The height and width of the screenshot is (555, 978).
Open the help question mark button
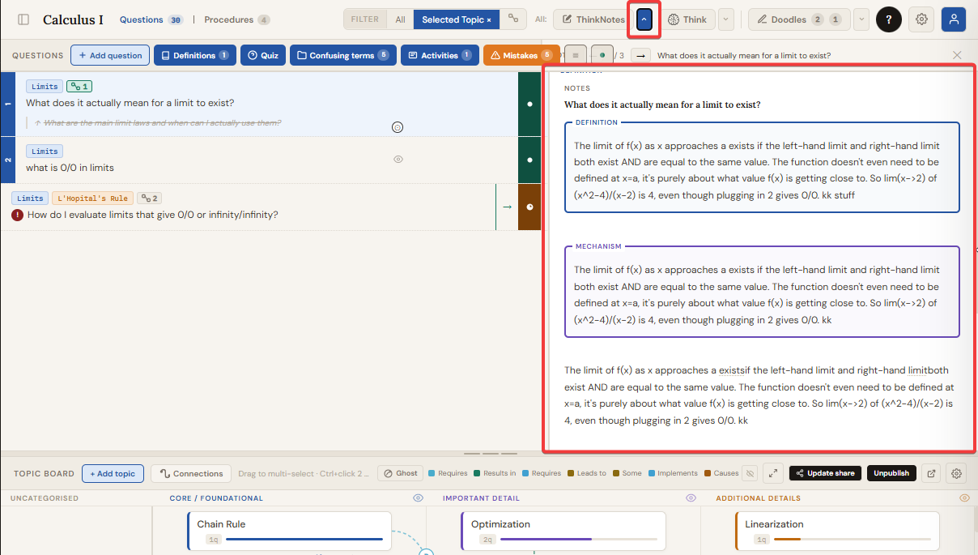888,19
